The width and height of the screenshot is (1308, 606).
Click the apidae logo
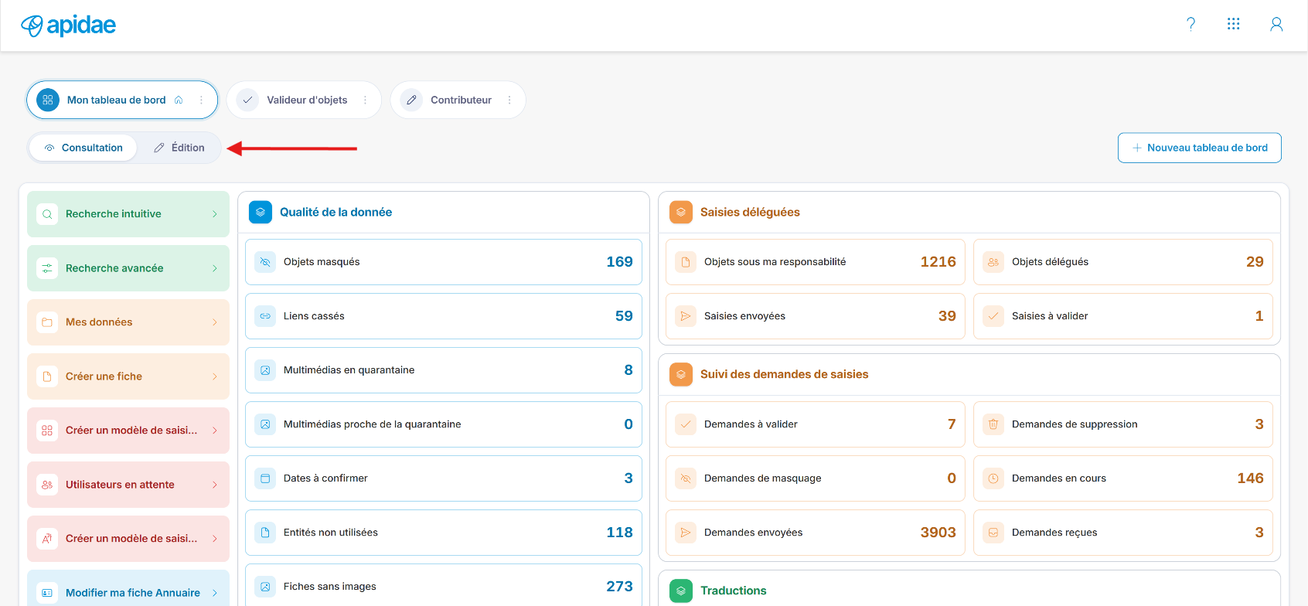68,26
